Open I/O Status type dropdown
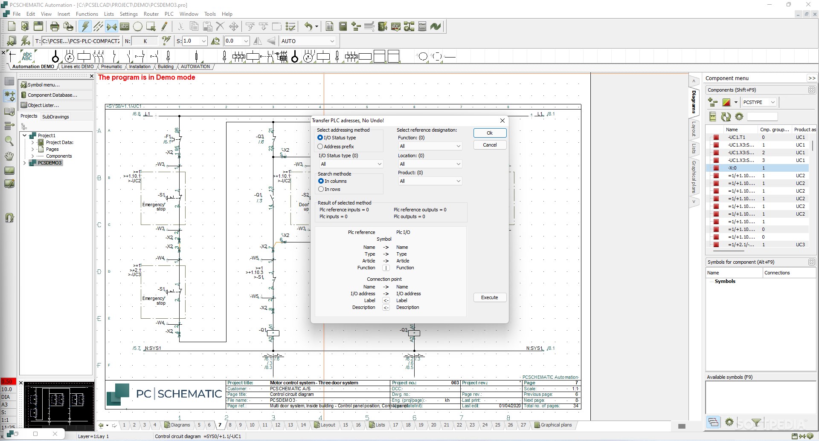The image size is (819, 441). [x=351, y=164]
